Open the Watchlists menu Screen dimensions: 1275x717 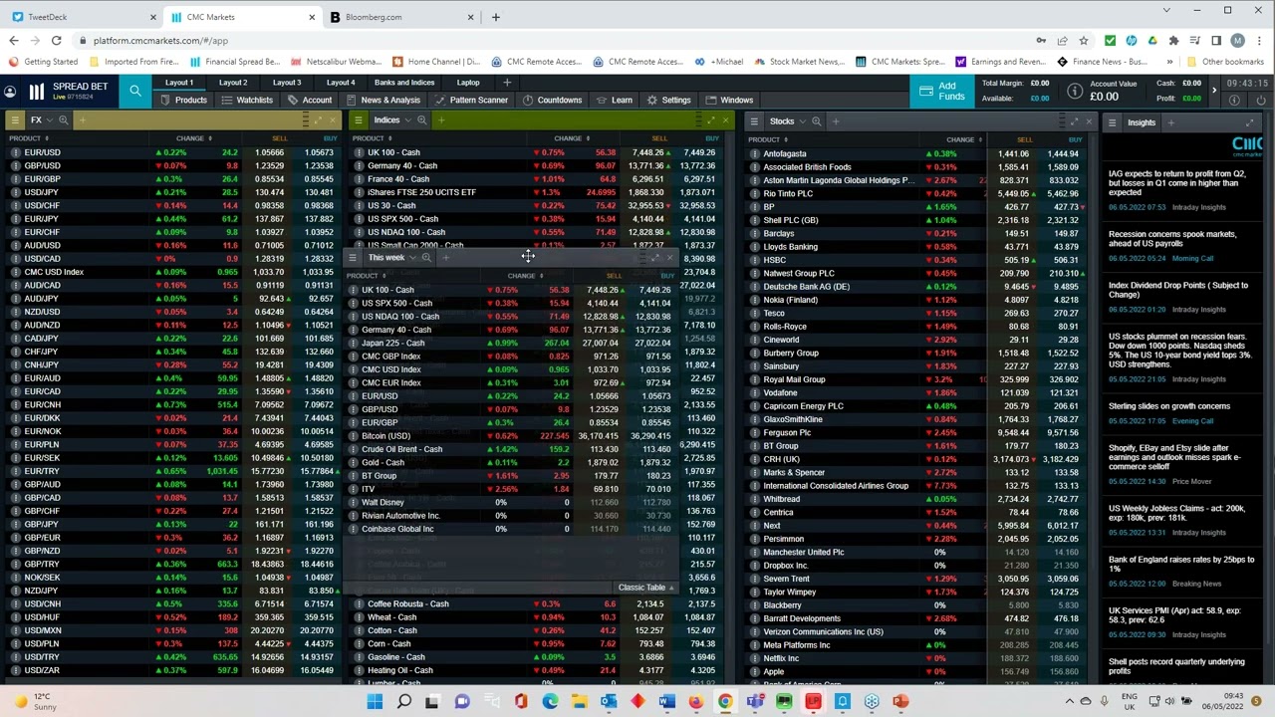click(x=247, y=100)
